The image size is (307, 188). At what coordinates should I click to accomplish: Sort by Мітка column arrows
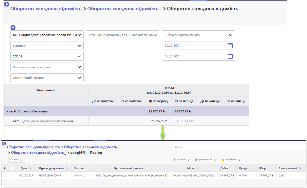[x=198, y=168]
